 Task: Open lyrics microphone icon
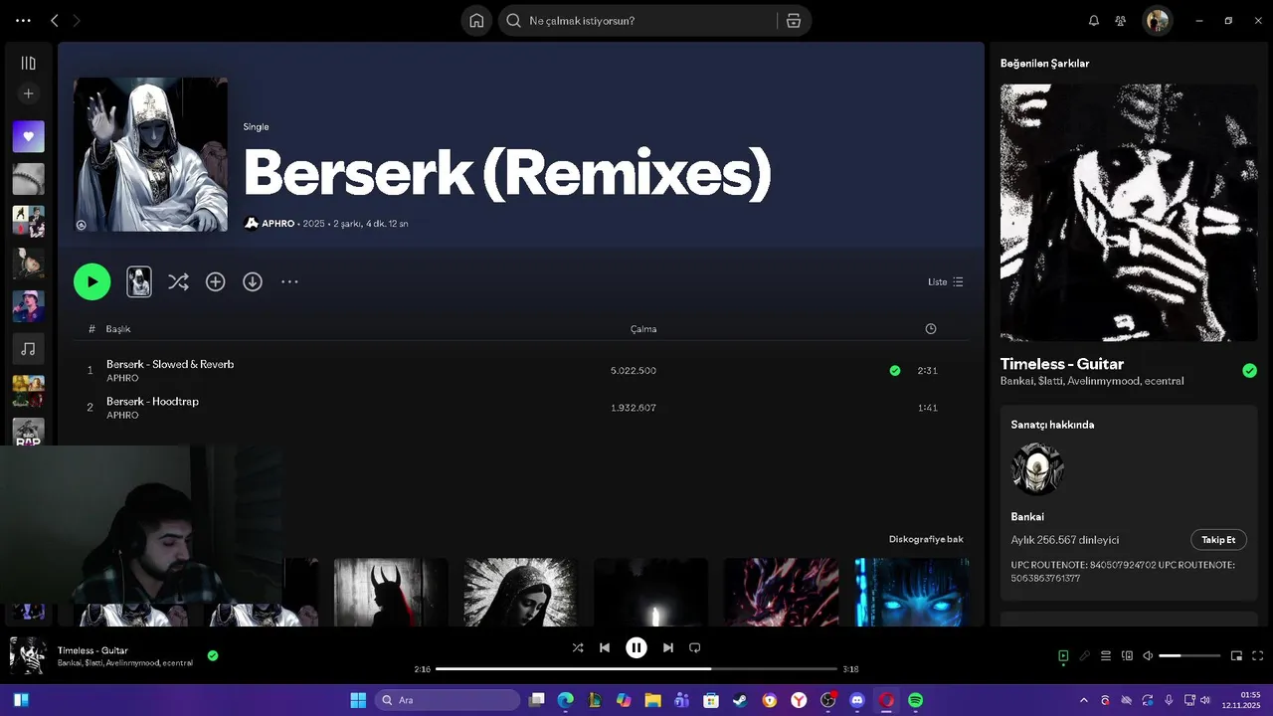tap(1085, 655)
